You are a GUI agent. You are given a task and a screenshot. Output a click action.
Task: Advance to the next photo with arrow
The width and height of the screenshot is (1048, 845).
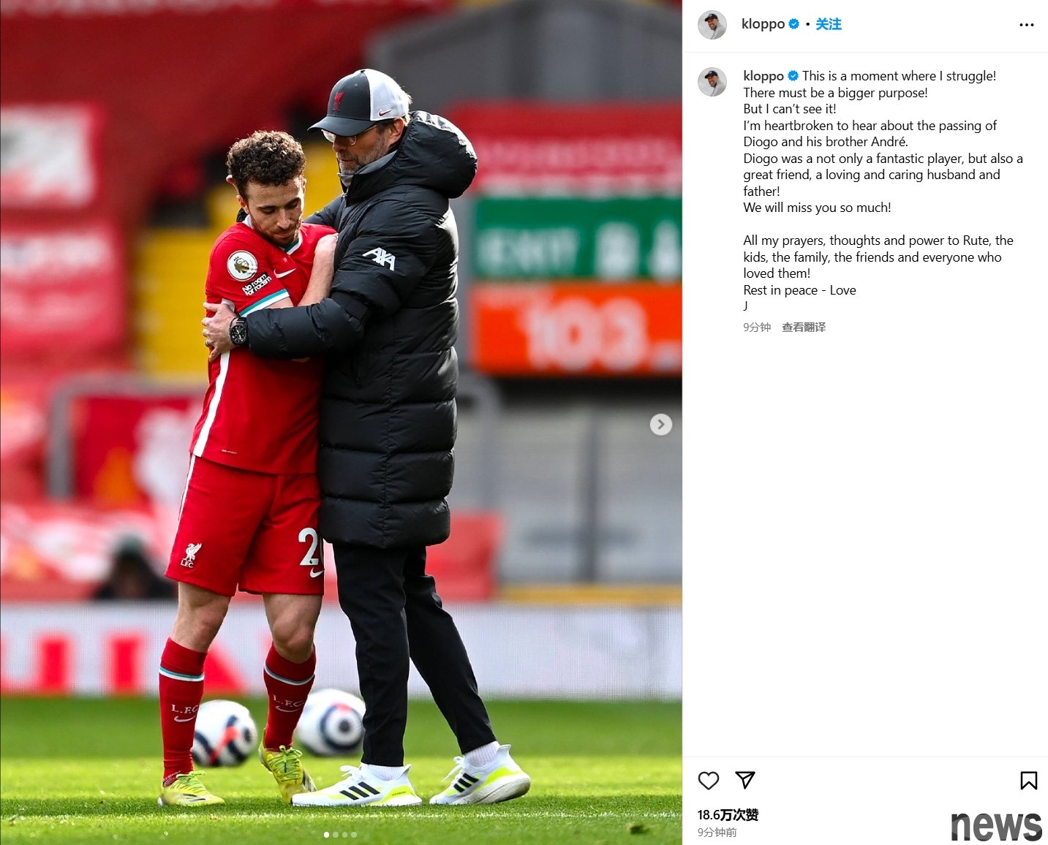660,425
